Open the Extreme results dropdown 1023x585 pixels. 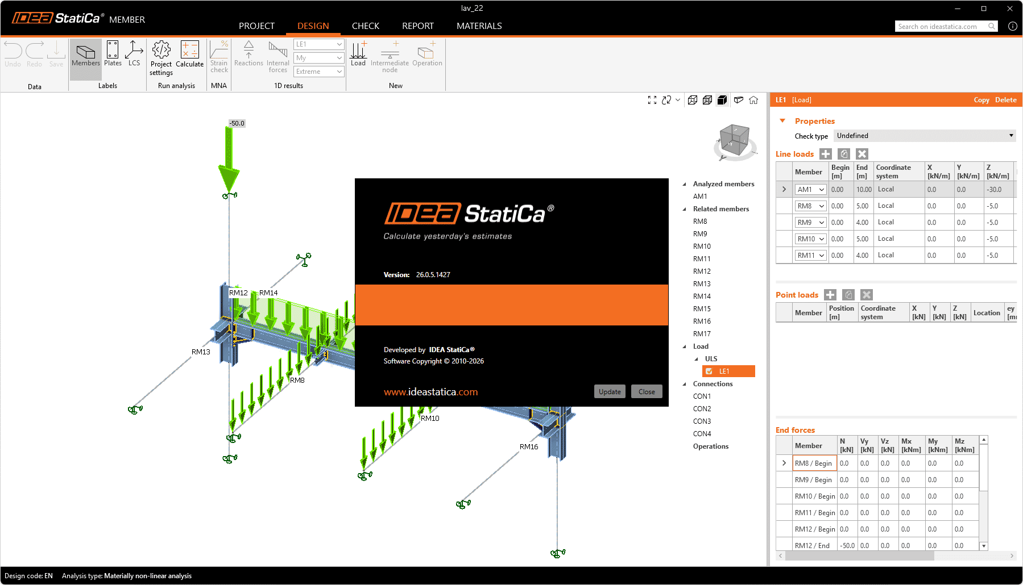coord(319,72)
